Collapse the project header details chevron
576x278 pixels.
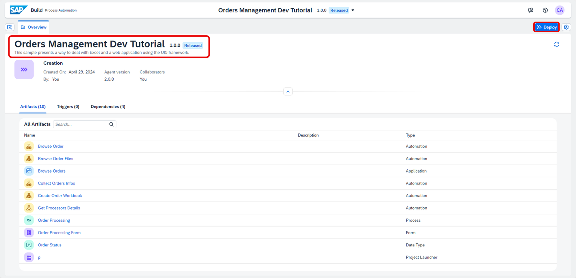(288, 91)
